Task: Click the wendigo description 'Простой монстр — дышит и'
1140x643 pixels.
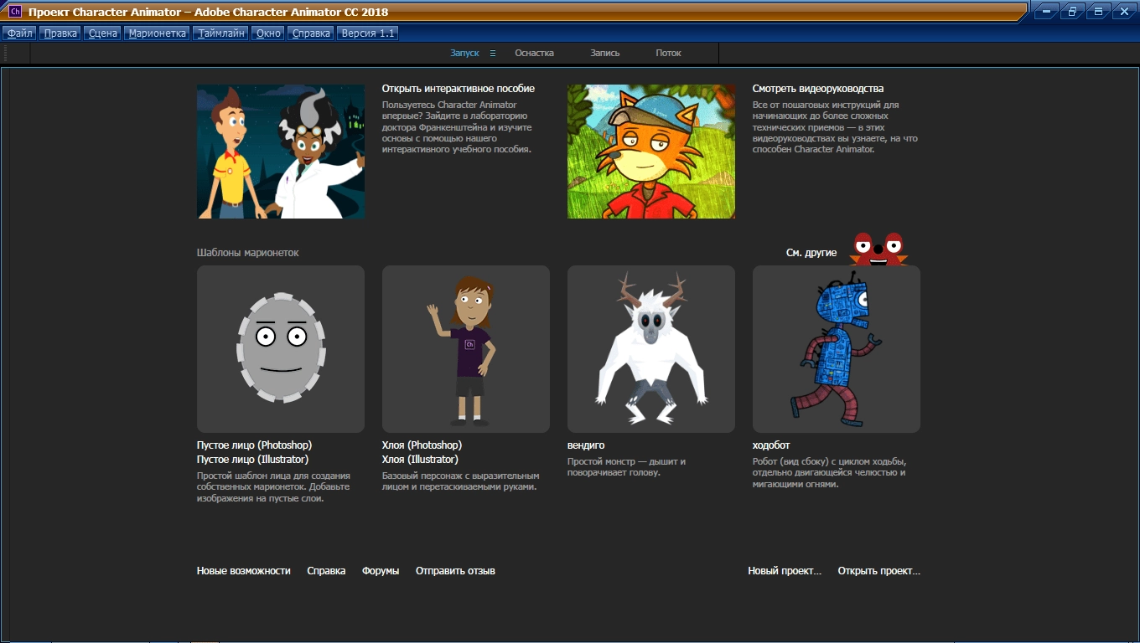Action: (626, 461)
